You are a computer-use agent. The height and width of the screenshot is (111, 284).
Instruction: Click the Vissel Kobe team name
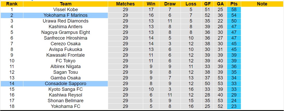click(x=65, y=10)
